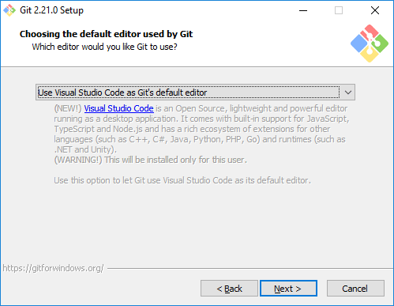Click the heading 'Choosing the default editor used by Git'
The height and width of the screenshot is (306, 394).
coord(106,34)
